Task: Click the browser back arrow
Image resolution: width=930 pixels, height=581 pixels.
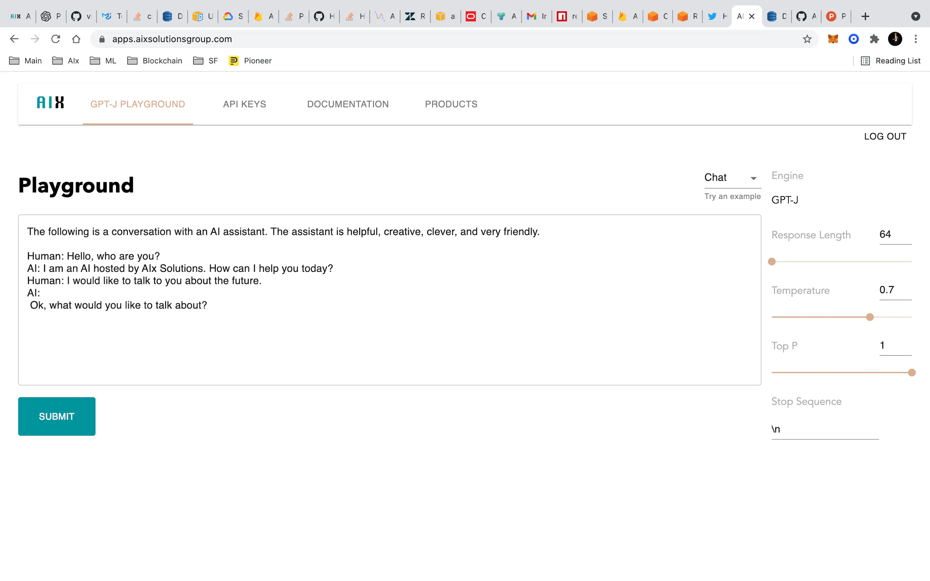Action: [14, 39]
